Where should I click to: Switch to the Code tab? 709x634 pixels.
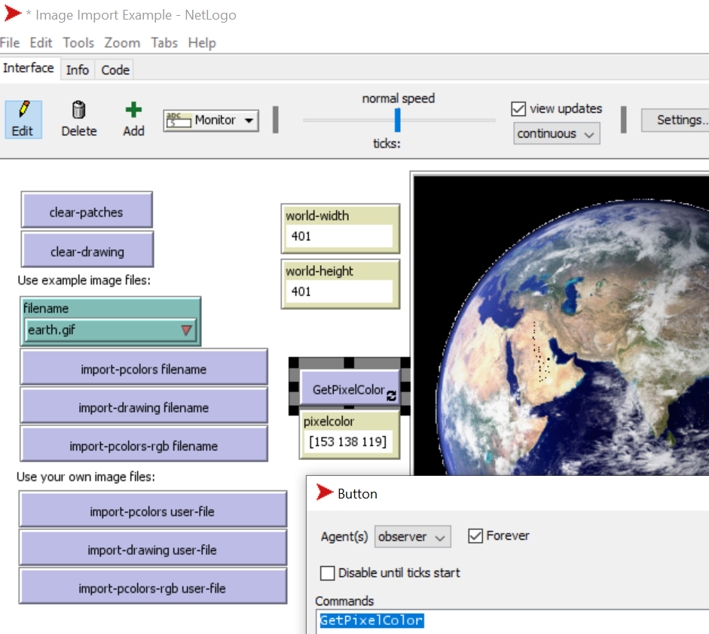(115, 70)
